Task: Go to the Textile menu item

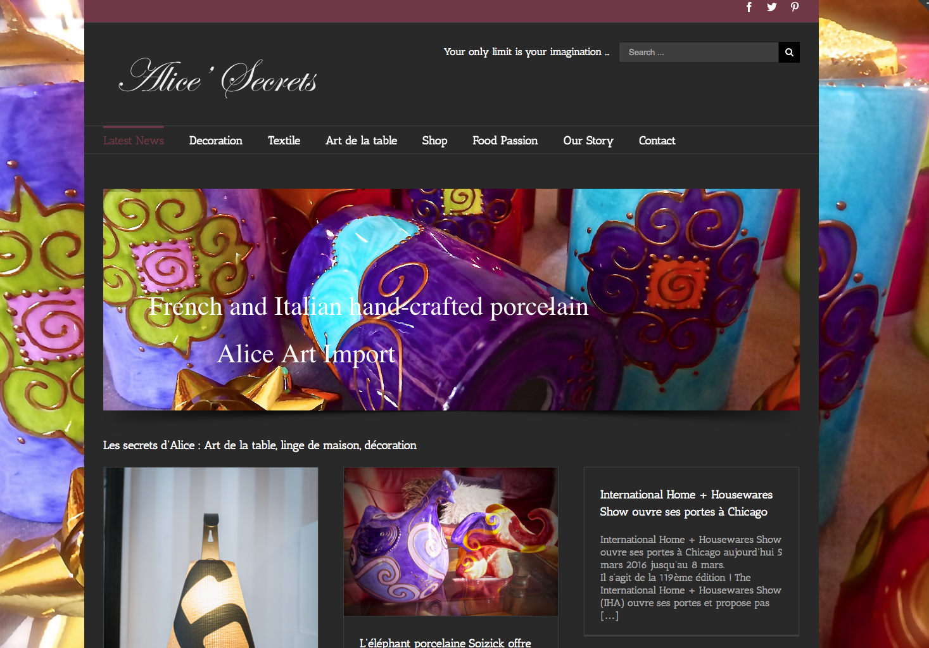Action: pos(284,141)
